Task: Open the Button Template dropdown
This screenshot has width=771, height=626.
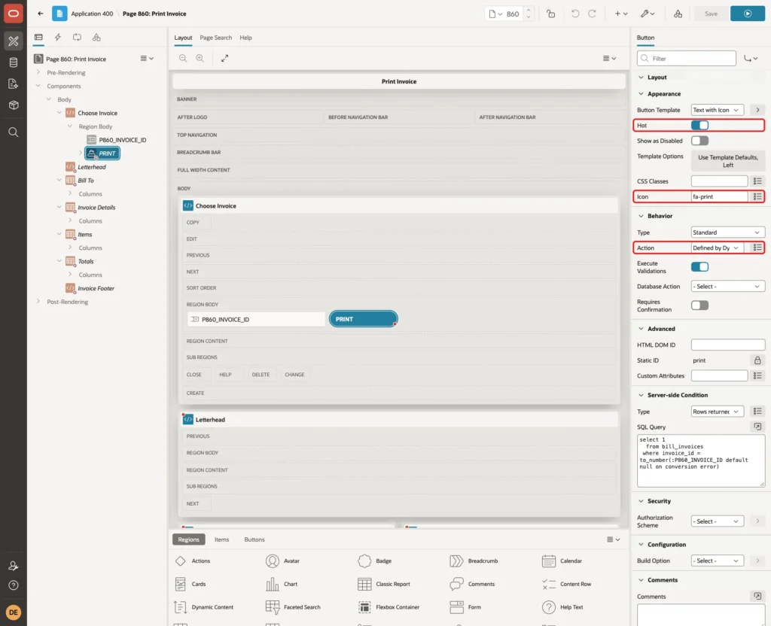Action: pos(717,110)
